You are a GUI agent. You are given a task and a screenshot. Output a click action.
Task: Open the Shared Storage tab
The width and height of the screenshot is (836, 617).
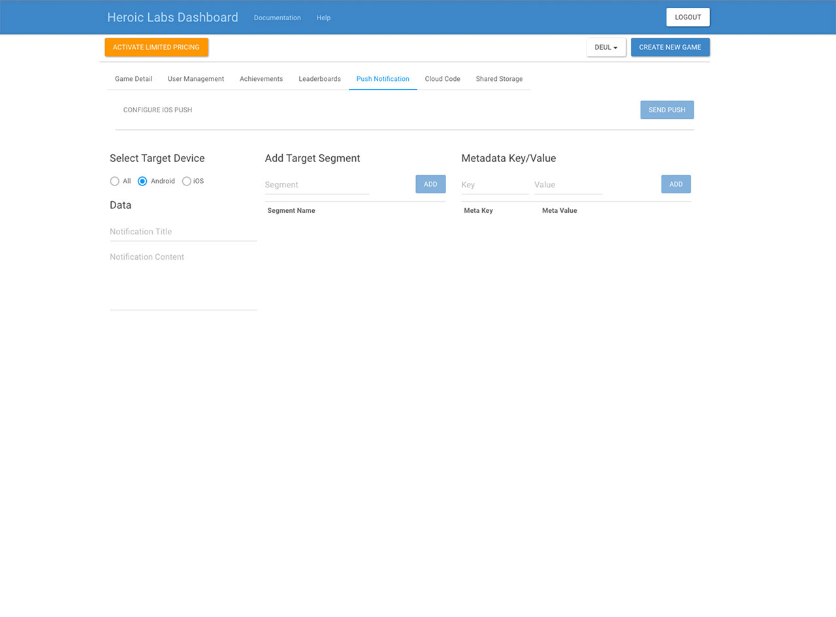click(x=499, y=79)
